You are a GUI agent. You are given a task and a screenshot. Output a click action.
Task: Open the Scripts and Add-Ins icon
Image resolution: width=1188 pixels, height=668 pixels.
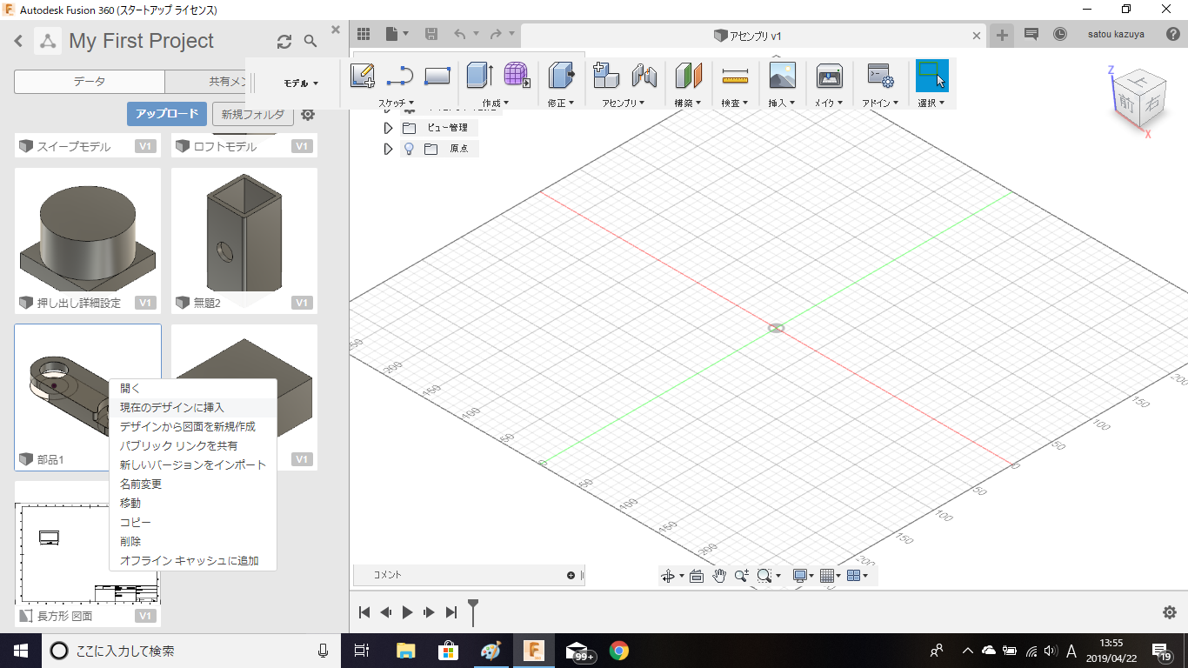(x=880, y=76)
